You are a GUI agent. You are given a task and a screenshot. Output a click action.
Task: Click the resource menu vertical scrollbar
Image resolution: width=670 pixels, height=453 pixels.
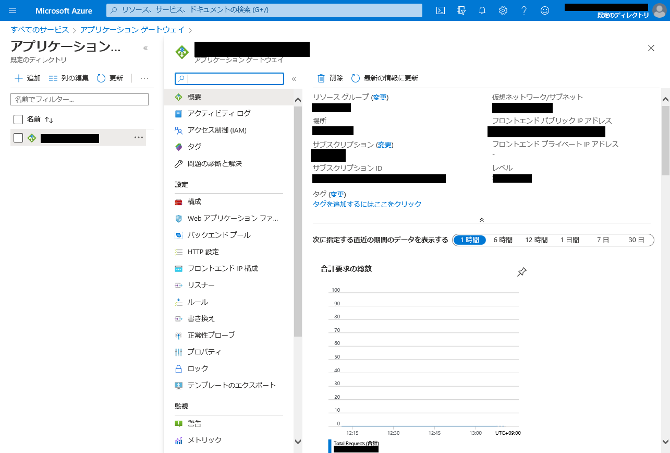298,219
